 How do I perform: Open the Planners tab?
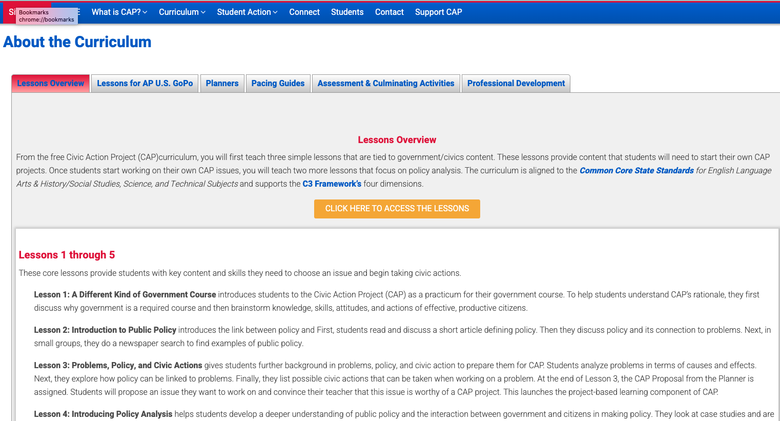pos(222,84)
